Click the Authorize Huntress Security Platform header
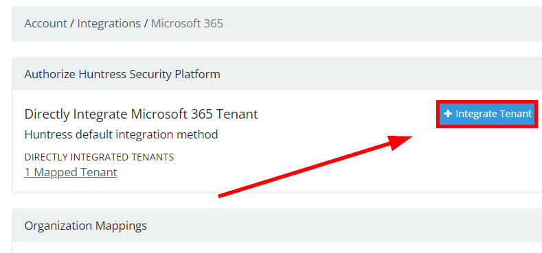The image size is (542, 253). coord(122,74)
